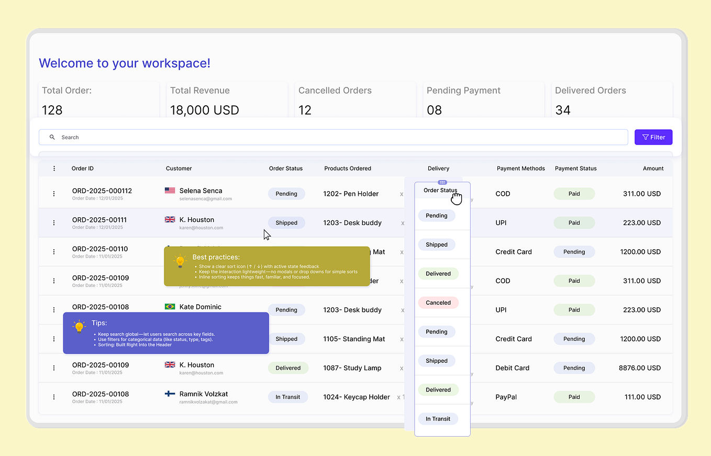Image resolution: width=711 pixels, height=456 pixels.
Task: Click the US flag beside Selena Senca
Action: [170, 191]
